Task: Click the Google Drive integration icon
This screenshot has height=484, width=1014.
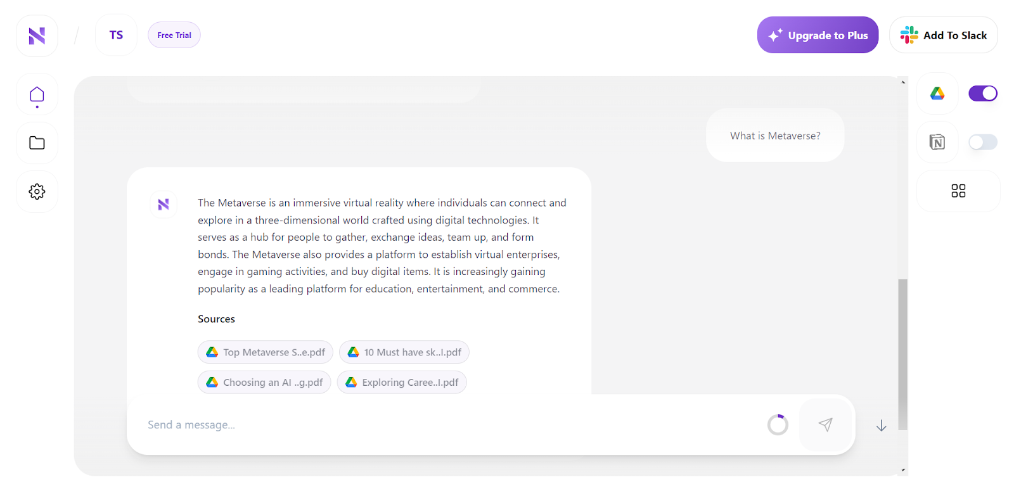Action: click(x=937, y=94)
